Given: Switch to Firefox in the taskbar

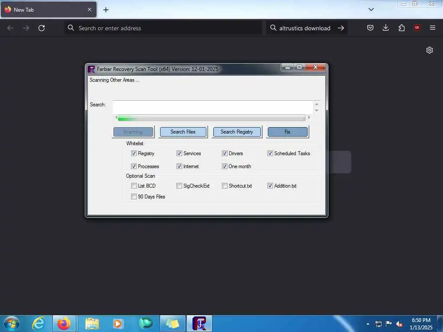Looking at the screenshot, I should point(64,323).
